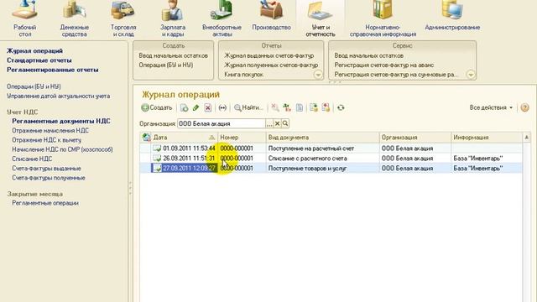Click the unpost document icon with red arrow
Viewport: 537px width, 302px height.
click(326, 108)
